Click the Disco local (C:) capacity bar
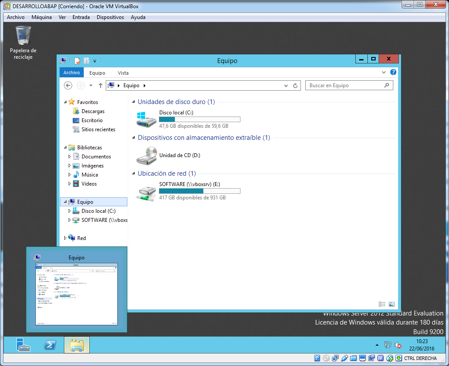449x366 pixels. pyautogui.click(x=199, y=119)
